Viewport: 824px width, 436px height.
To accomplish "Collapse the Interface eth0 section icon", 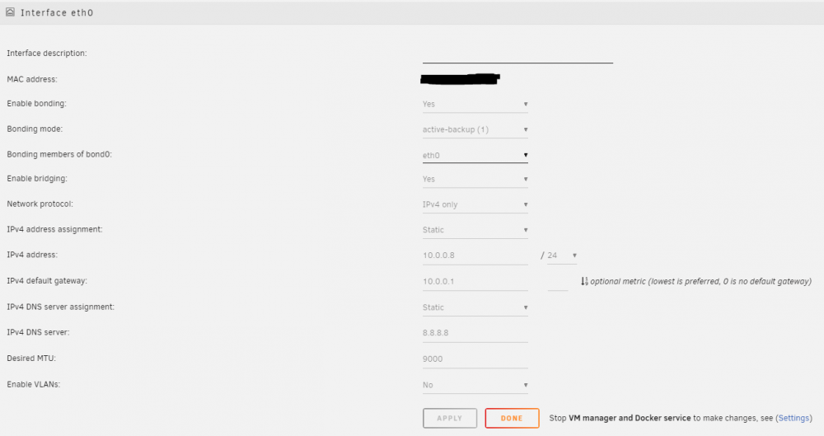I will pyautogui.click(x=10, y=12).
